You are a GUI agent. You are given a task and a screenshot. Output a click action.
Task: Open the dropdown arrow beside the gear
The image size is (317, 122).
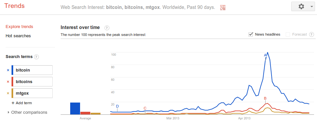(311, 7)
